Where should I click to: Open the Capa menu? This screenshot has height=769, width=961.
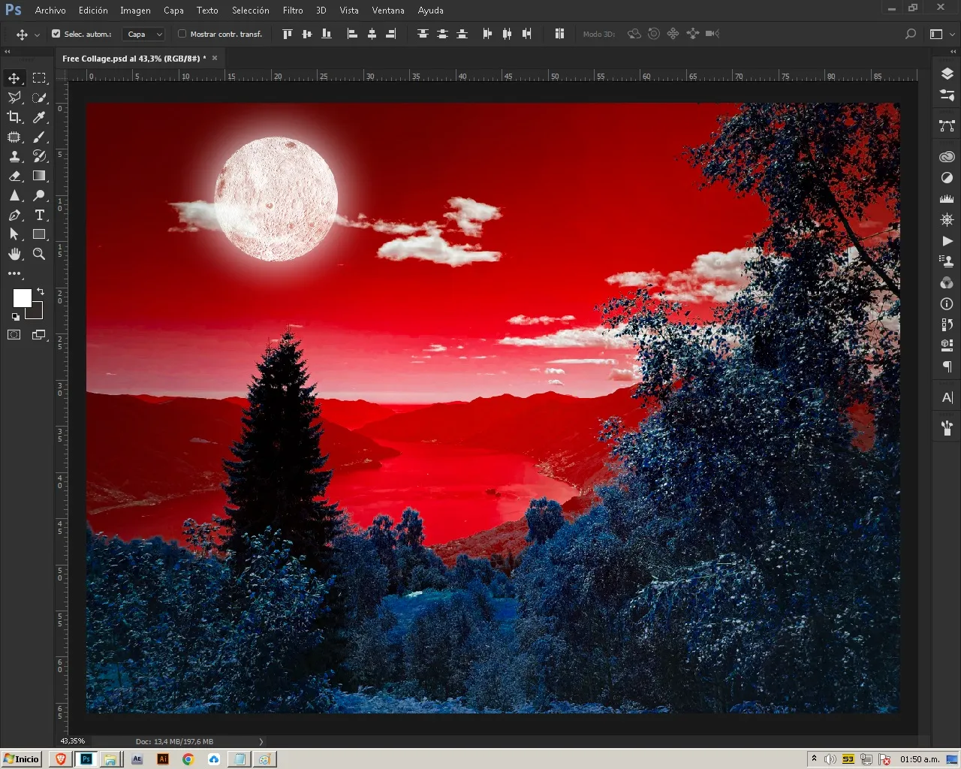(x=173, y=11)
